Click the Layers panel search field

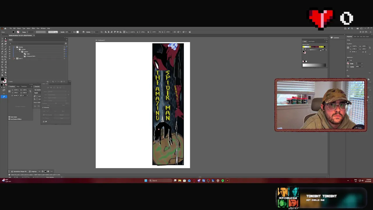click(36, 44)
